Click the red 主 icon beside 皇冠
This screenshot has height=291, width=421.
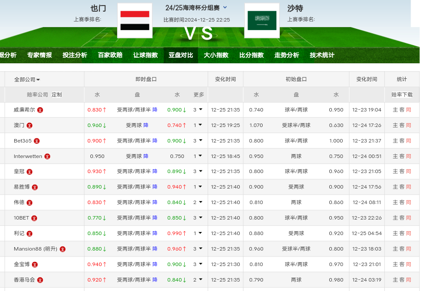pyautogui.click(x=30, y=172)
